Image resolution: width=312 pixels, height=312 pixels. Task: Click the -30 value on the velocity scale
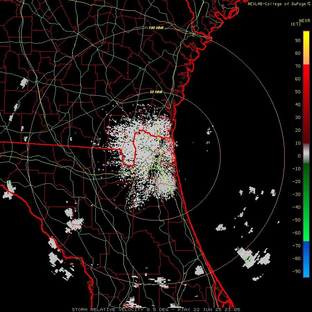(296, 194)
